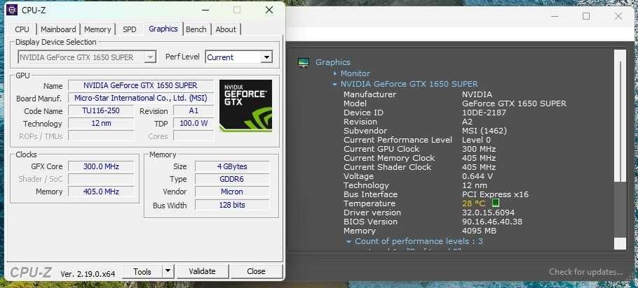Viewport: 638px width, 288px height.
Task: Click the NVIDIA GeForce GTX logo image
Action: click(x=246, y=106)
